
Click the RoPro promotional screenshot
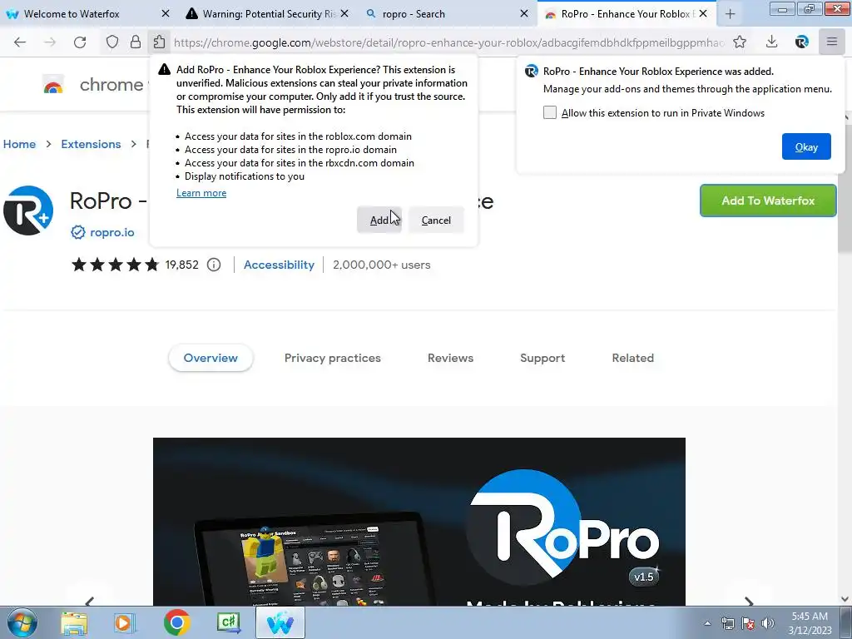pos(419,522)
